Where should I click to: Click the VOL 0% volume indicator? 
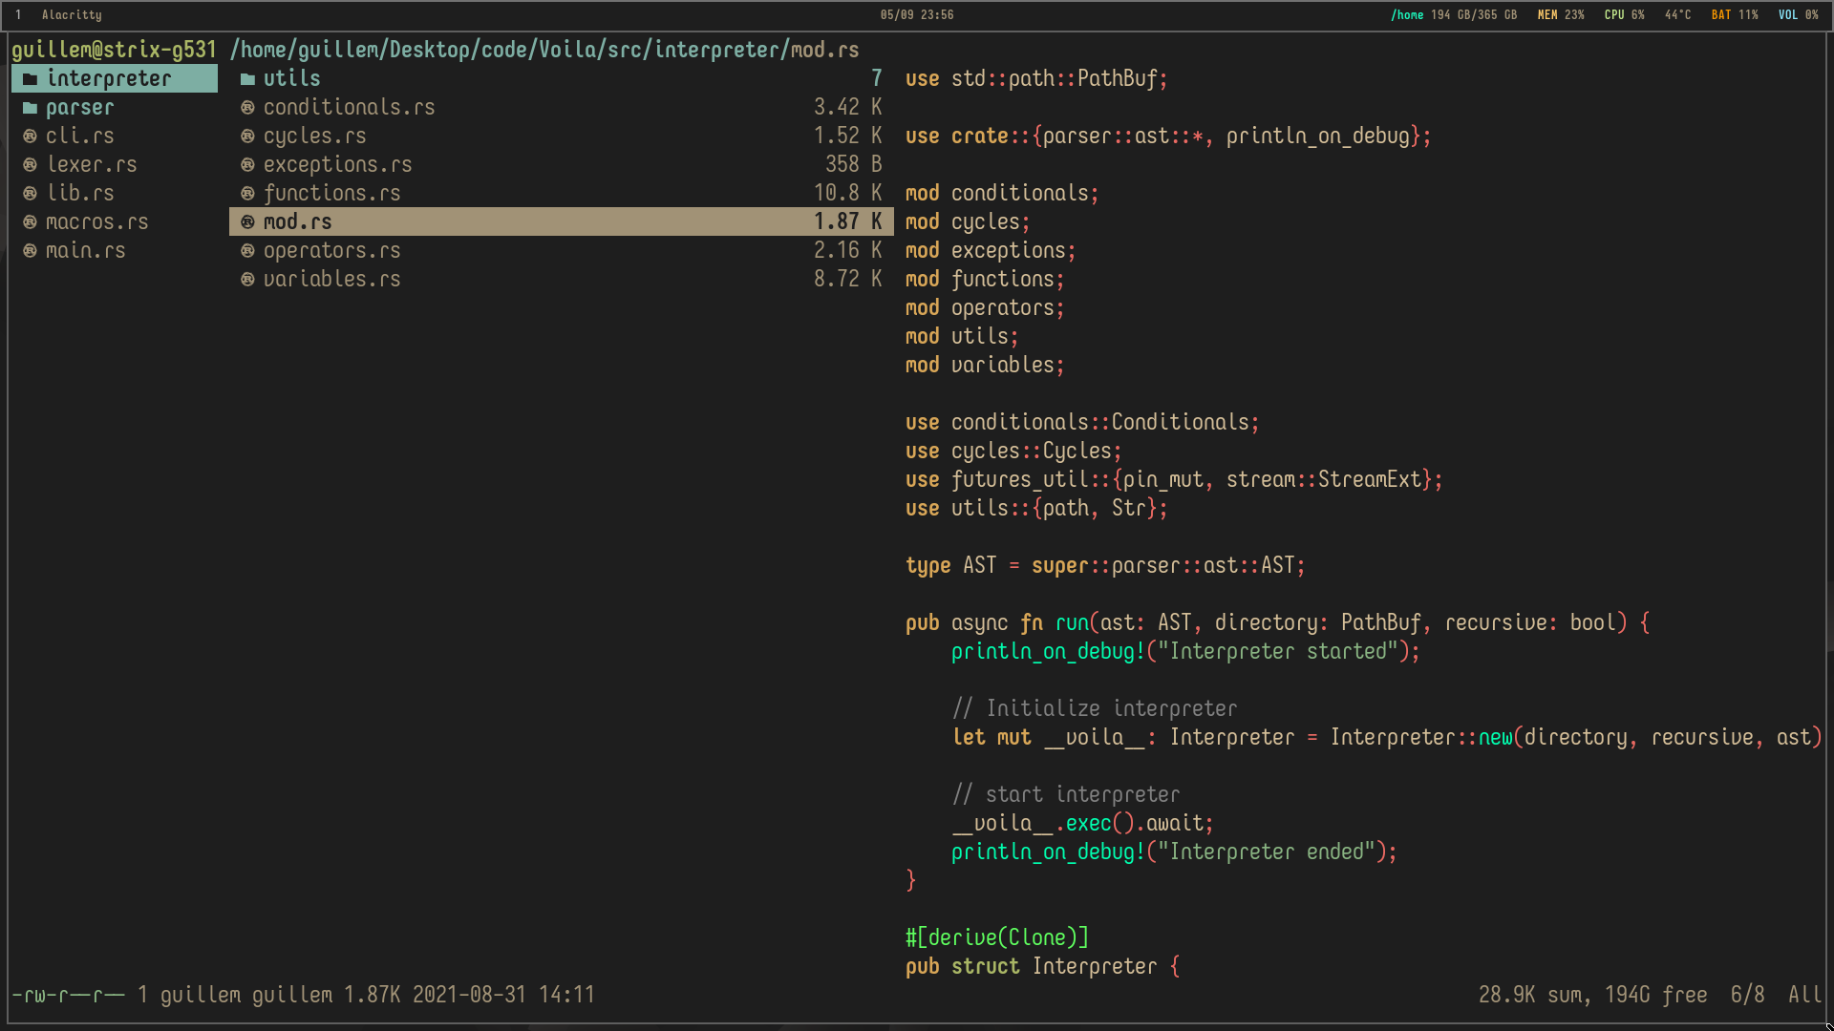tap(1798, 15)
